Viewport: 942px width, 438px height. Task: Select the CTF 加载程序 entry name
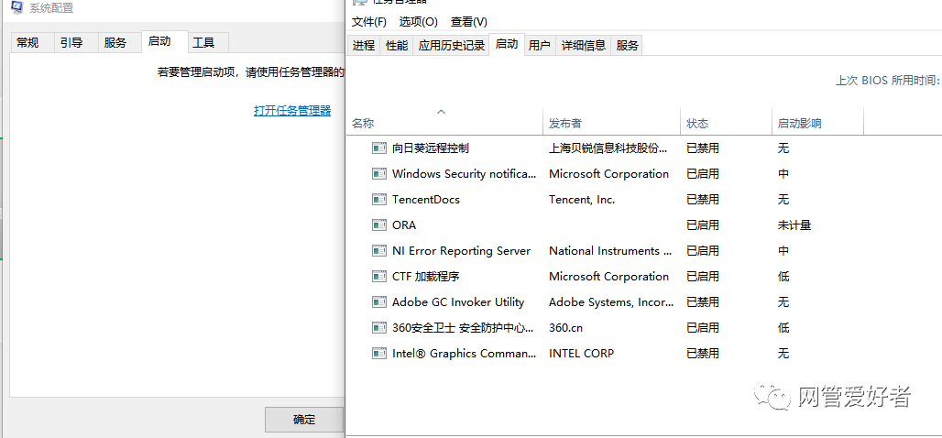[x=426, y=277]
